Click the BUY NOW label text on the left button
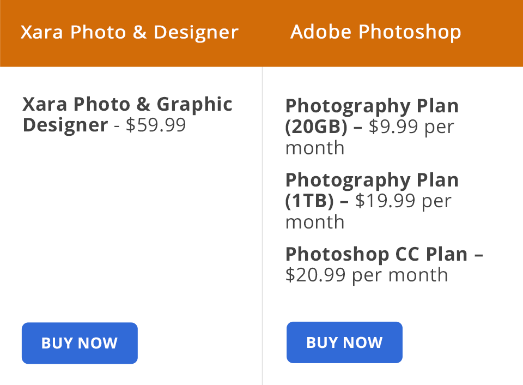The width and height of the screenshot is (523, 385). click(x=80, y=343)
